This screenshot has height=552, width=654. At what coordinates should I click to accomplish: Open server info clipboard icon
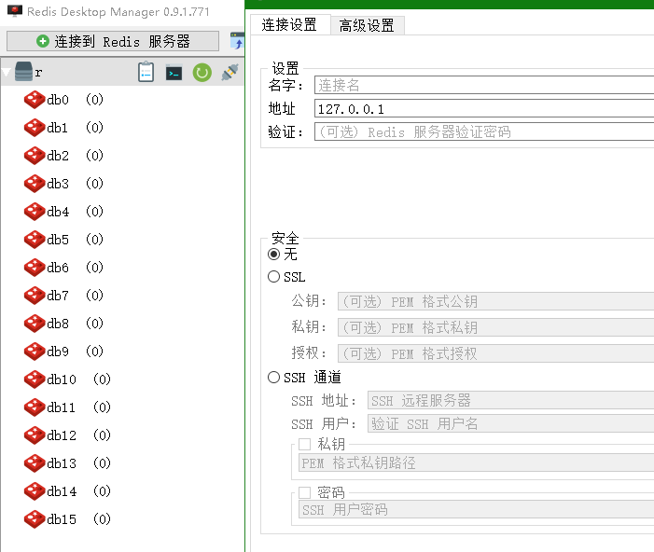click(x=146, y=72)
